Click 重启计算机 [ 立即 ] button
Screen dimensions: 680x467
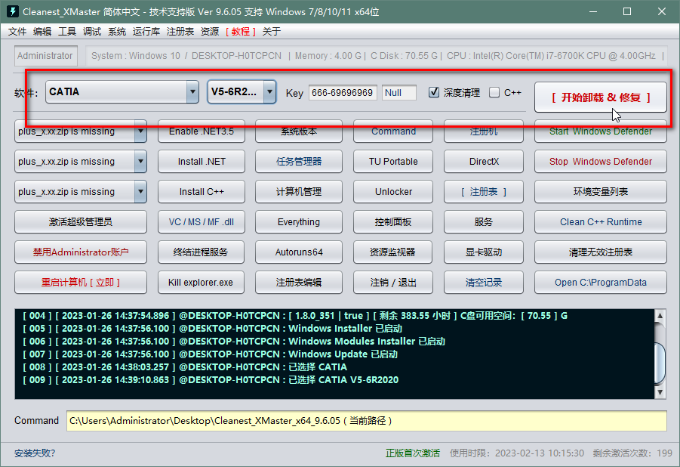pyautogui.click(x=81, y=283)
